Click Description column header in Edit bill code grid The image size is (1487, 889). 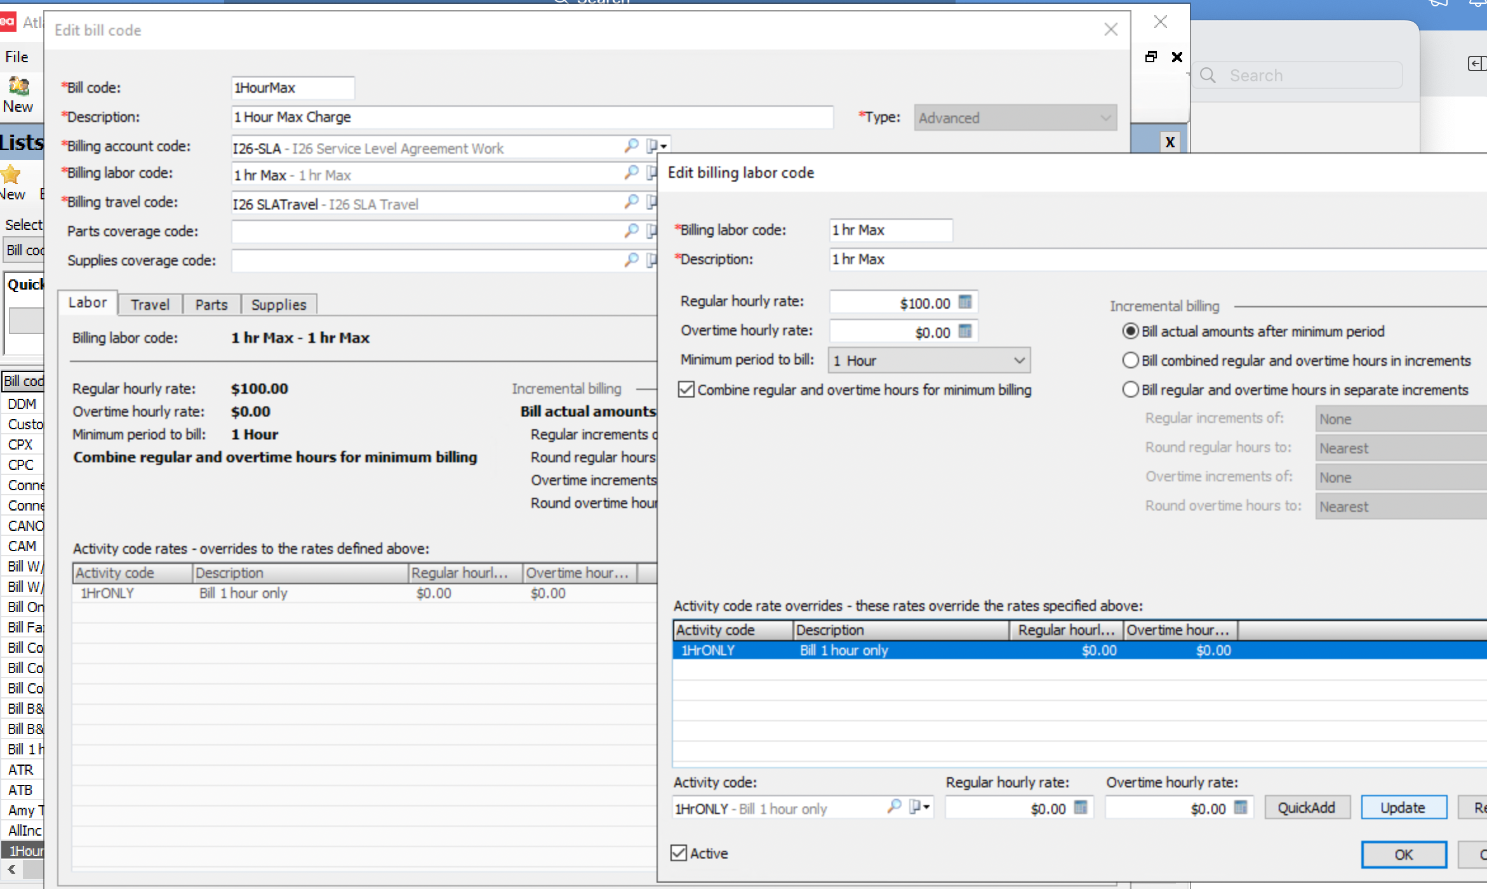coord(300,573)
